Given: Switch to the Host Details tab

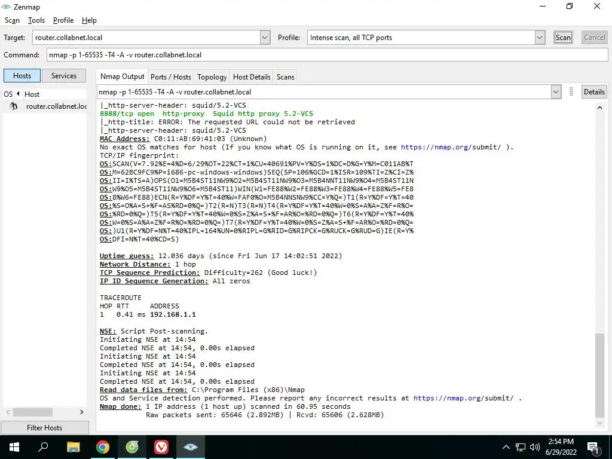Looking at the screenshot, I should (x=252, y=77).
